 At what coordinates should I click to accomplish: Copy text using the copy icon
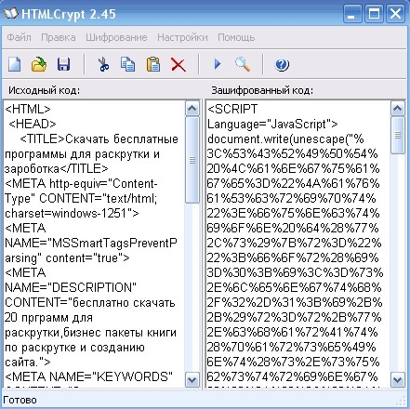click(x=127, y=64)
